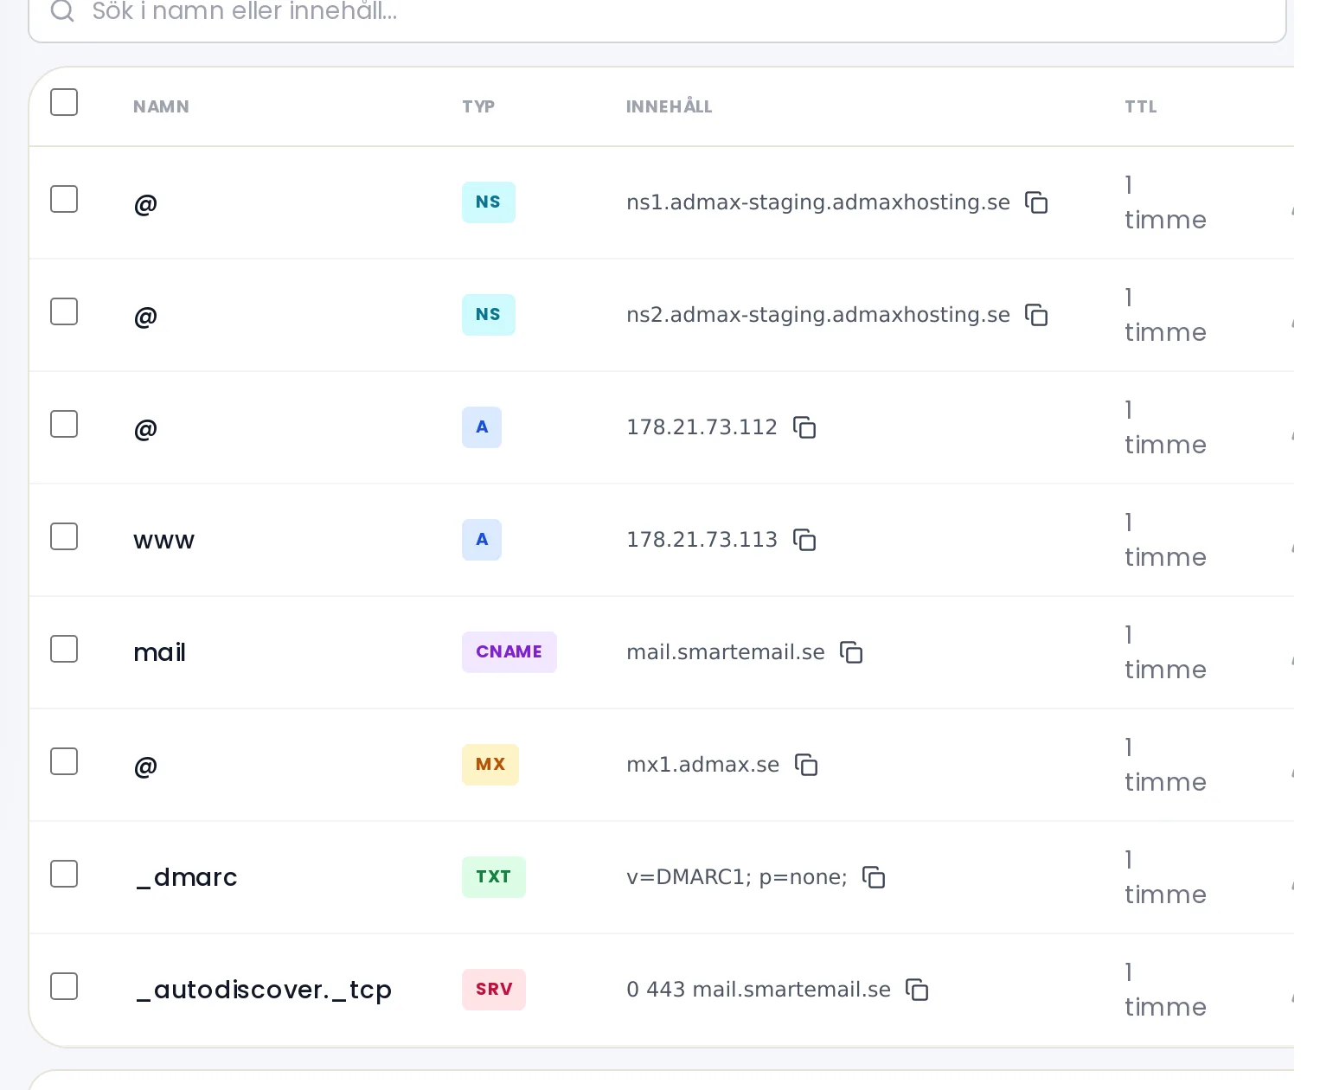Image resolution: width=1320 pixels, height=1090 pixels.
Task: Click the SRV type badge
Action: (494, 990)
